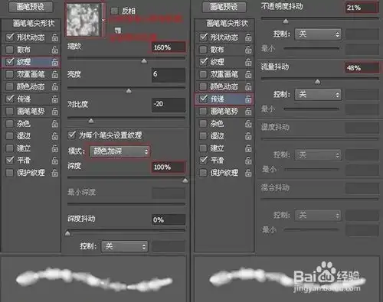Click lock icon beside 形状动态 in transfer-settings panel
This screenshot has height=302, width=383.
click(248, 37)
